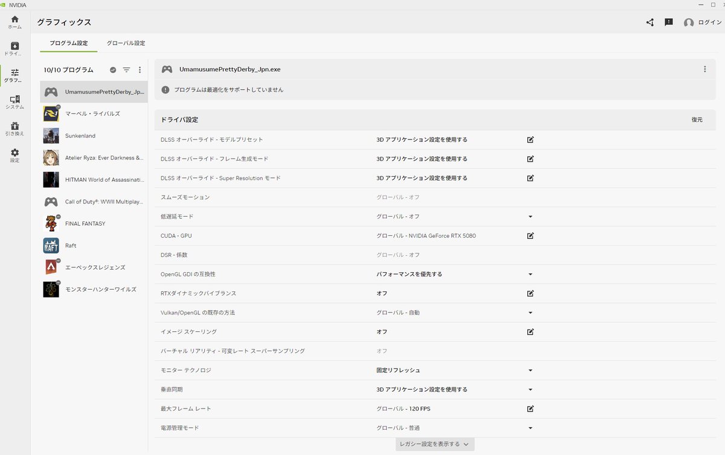725x455 pixels.
Task: Expand レガシー設定を表示する section
Action: (x=435, y=444)
